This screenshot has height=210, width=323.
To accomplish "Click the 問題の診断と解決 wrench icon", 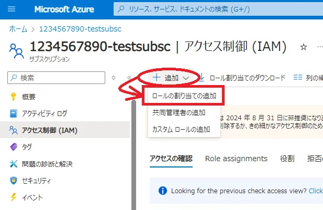I will [x=14, y=164].
